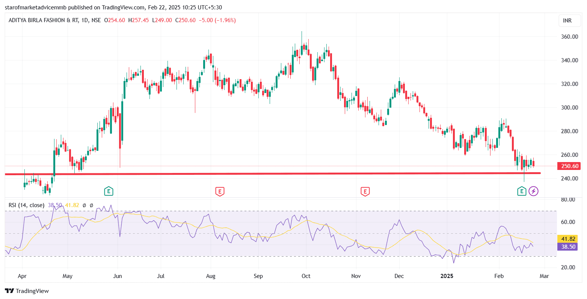This screenshot has width=587, height=299.
Task: Click the Jun label on time axis
Action: [118, 276]
